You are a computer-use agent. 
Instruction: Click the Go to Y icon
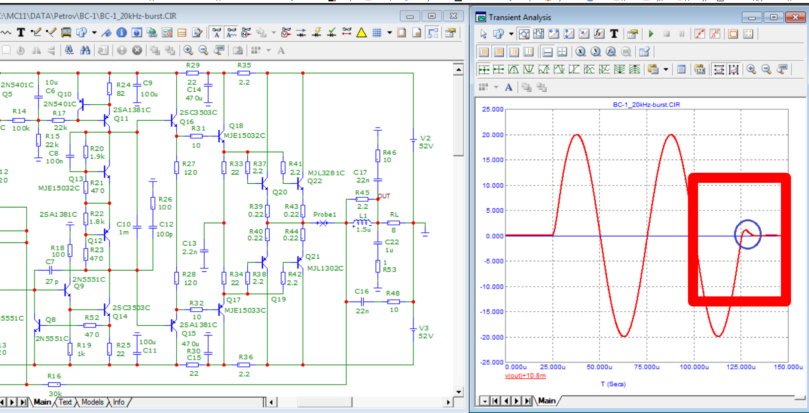tap(595, 52)
